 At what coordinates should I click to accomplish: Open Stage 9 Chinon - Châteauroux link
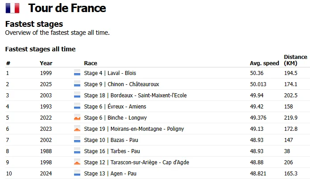[x=121, y=84]
